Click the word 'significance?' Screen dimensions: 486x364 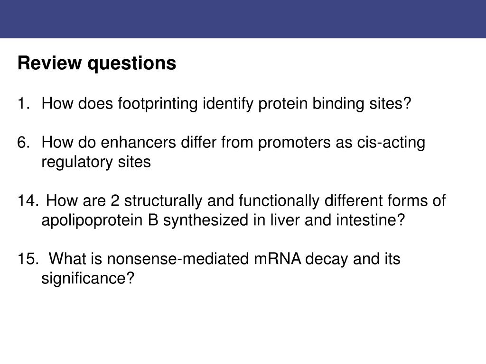click(88, 278)
